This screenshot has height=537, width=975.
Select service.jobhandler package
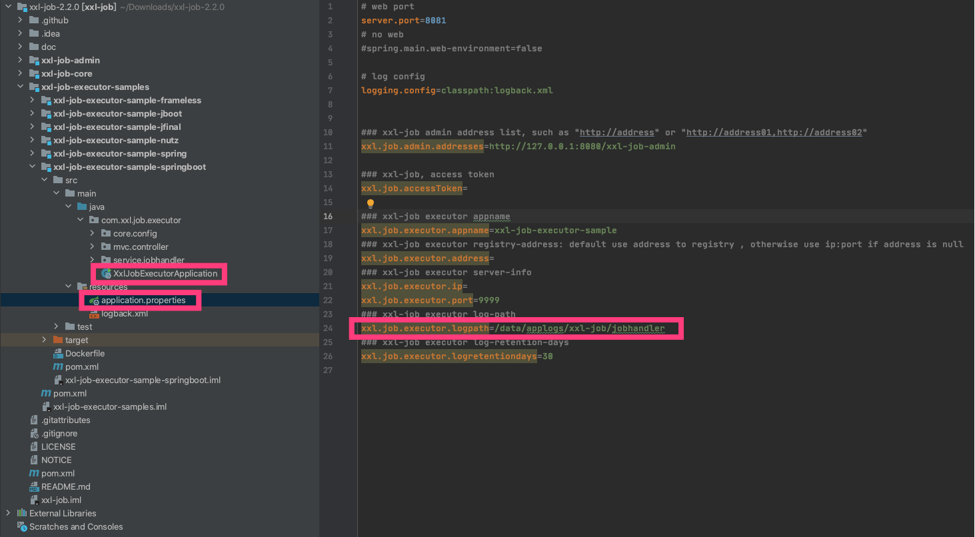coord(149,261)
